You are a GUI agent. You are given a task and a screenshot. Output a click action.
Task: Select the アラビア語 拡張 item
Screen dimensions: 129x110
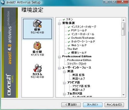click(81, 86)
